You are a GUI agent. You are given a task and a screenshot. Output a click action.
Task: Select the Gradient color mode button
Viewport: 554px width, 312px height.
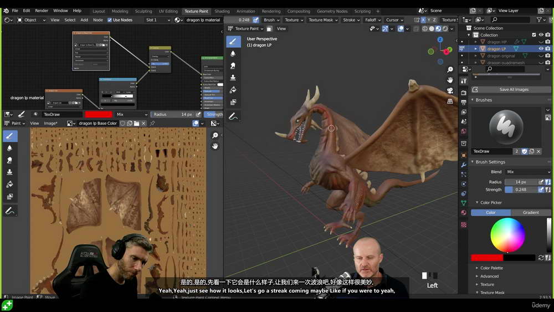tap(531, 212)
